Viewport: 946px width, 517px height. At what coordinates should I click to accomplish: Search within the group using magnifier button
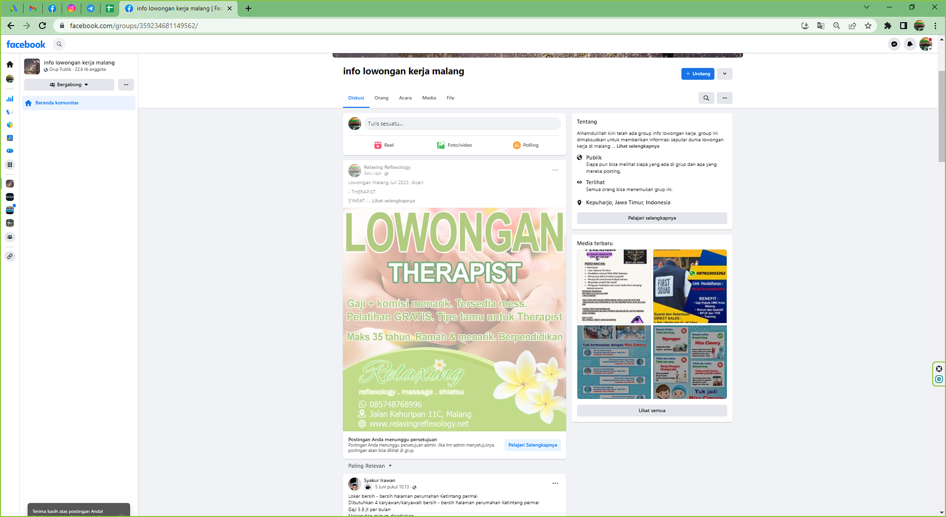coord(706,98)
